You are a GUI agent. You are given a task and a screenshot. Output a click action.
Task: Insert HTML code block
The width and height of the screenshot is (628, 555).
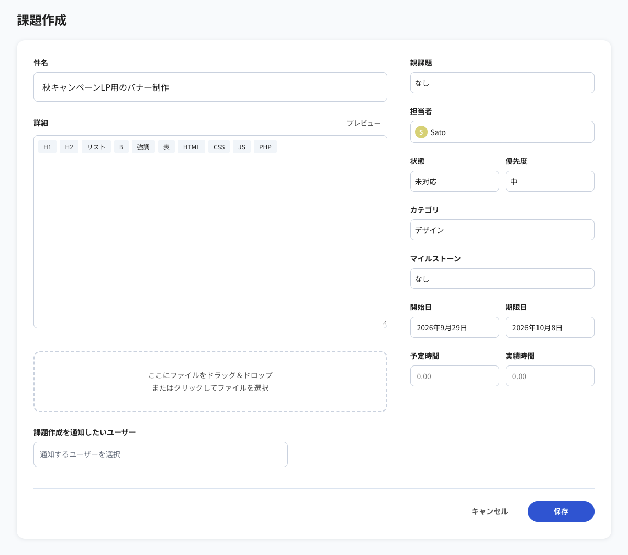click(192, 147)
